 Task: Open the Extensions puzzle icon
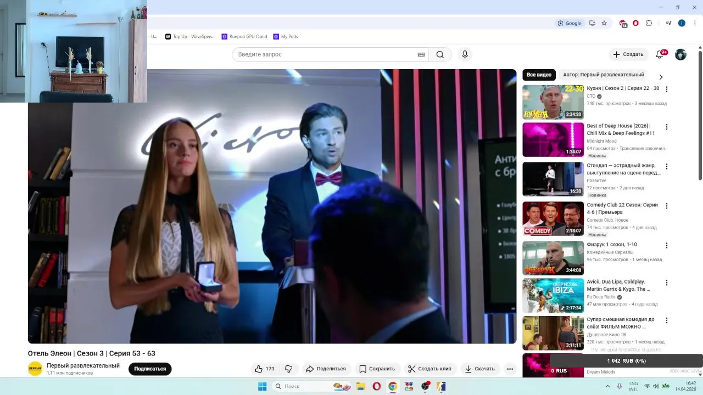(x=649, y=23)
